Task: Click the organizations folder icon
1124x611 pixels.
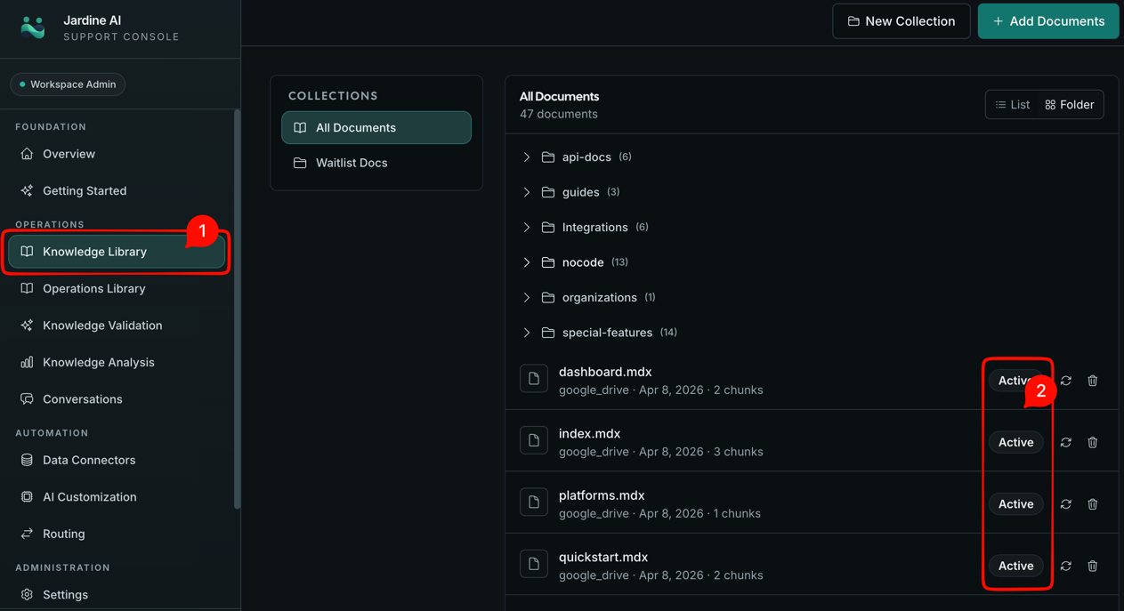Action: click(x=548, y=298)
